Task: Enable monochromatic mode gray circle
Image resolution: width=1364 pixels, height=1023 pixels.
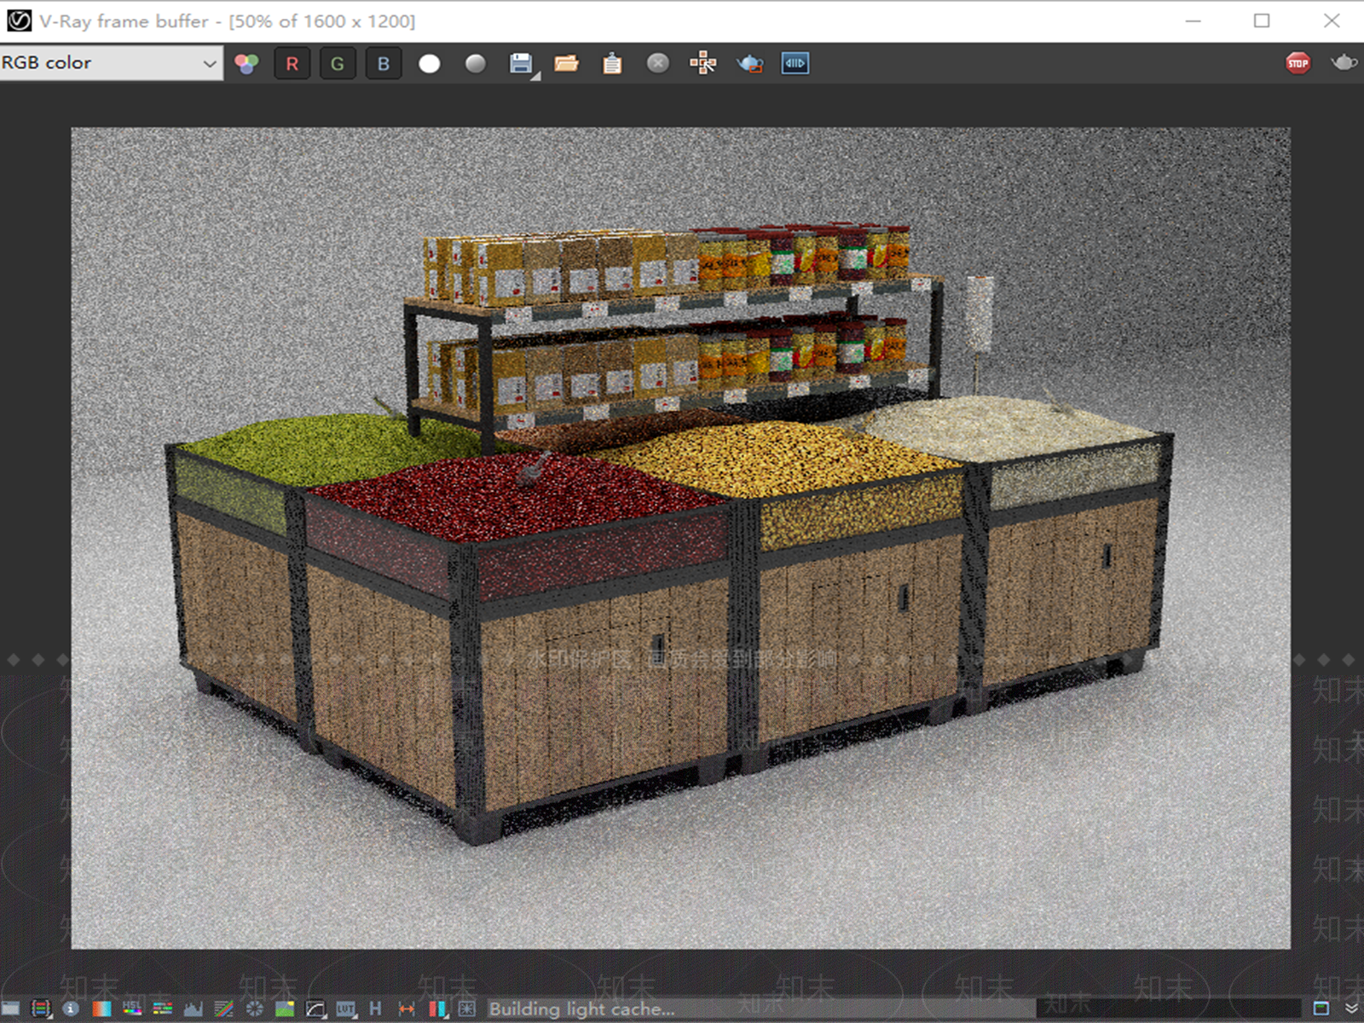Action: pos(476,63)
